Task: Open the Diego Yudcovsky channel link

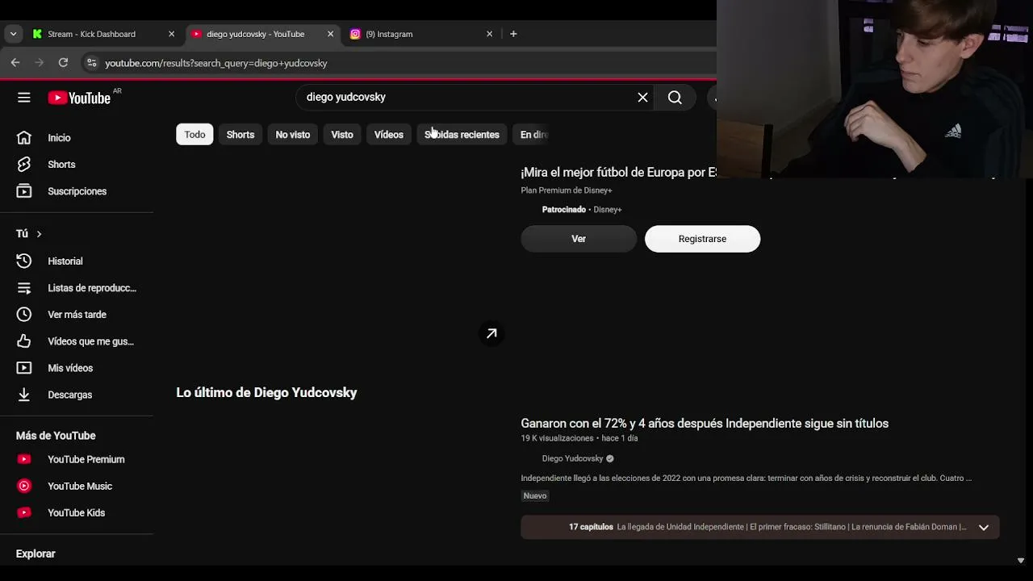Action: coord(573,459)
